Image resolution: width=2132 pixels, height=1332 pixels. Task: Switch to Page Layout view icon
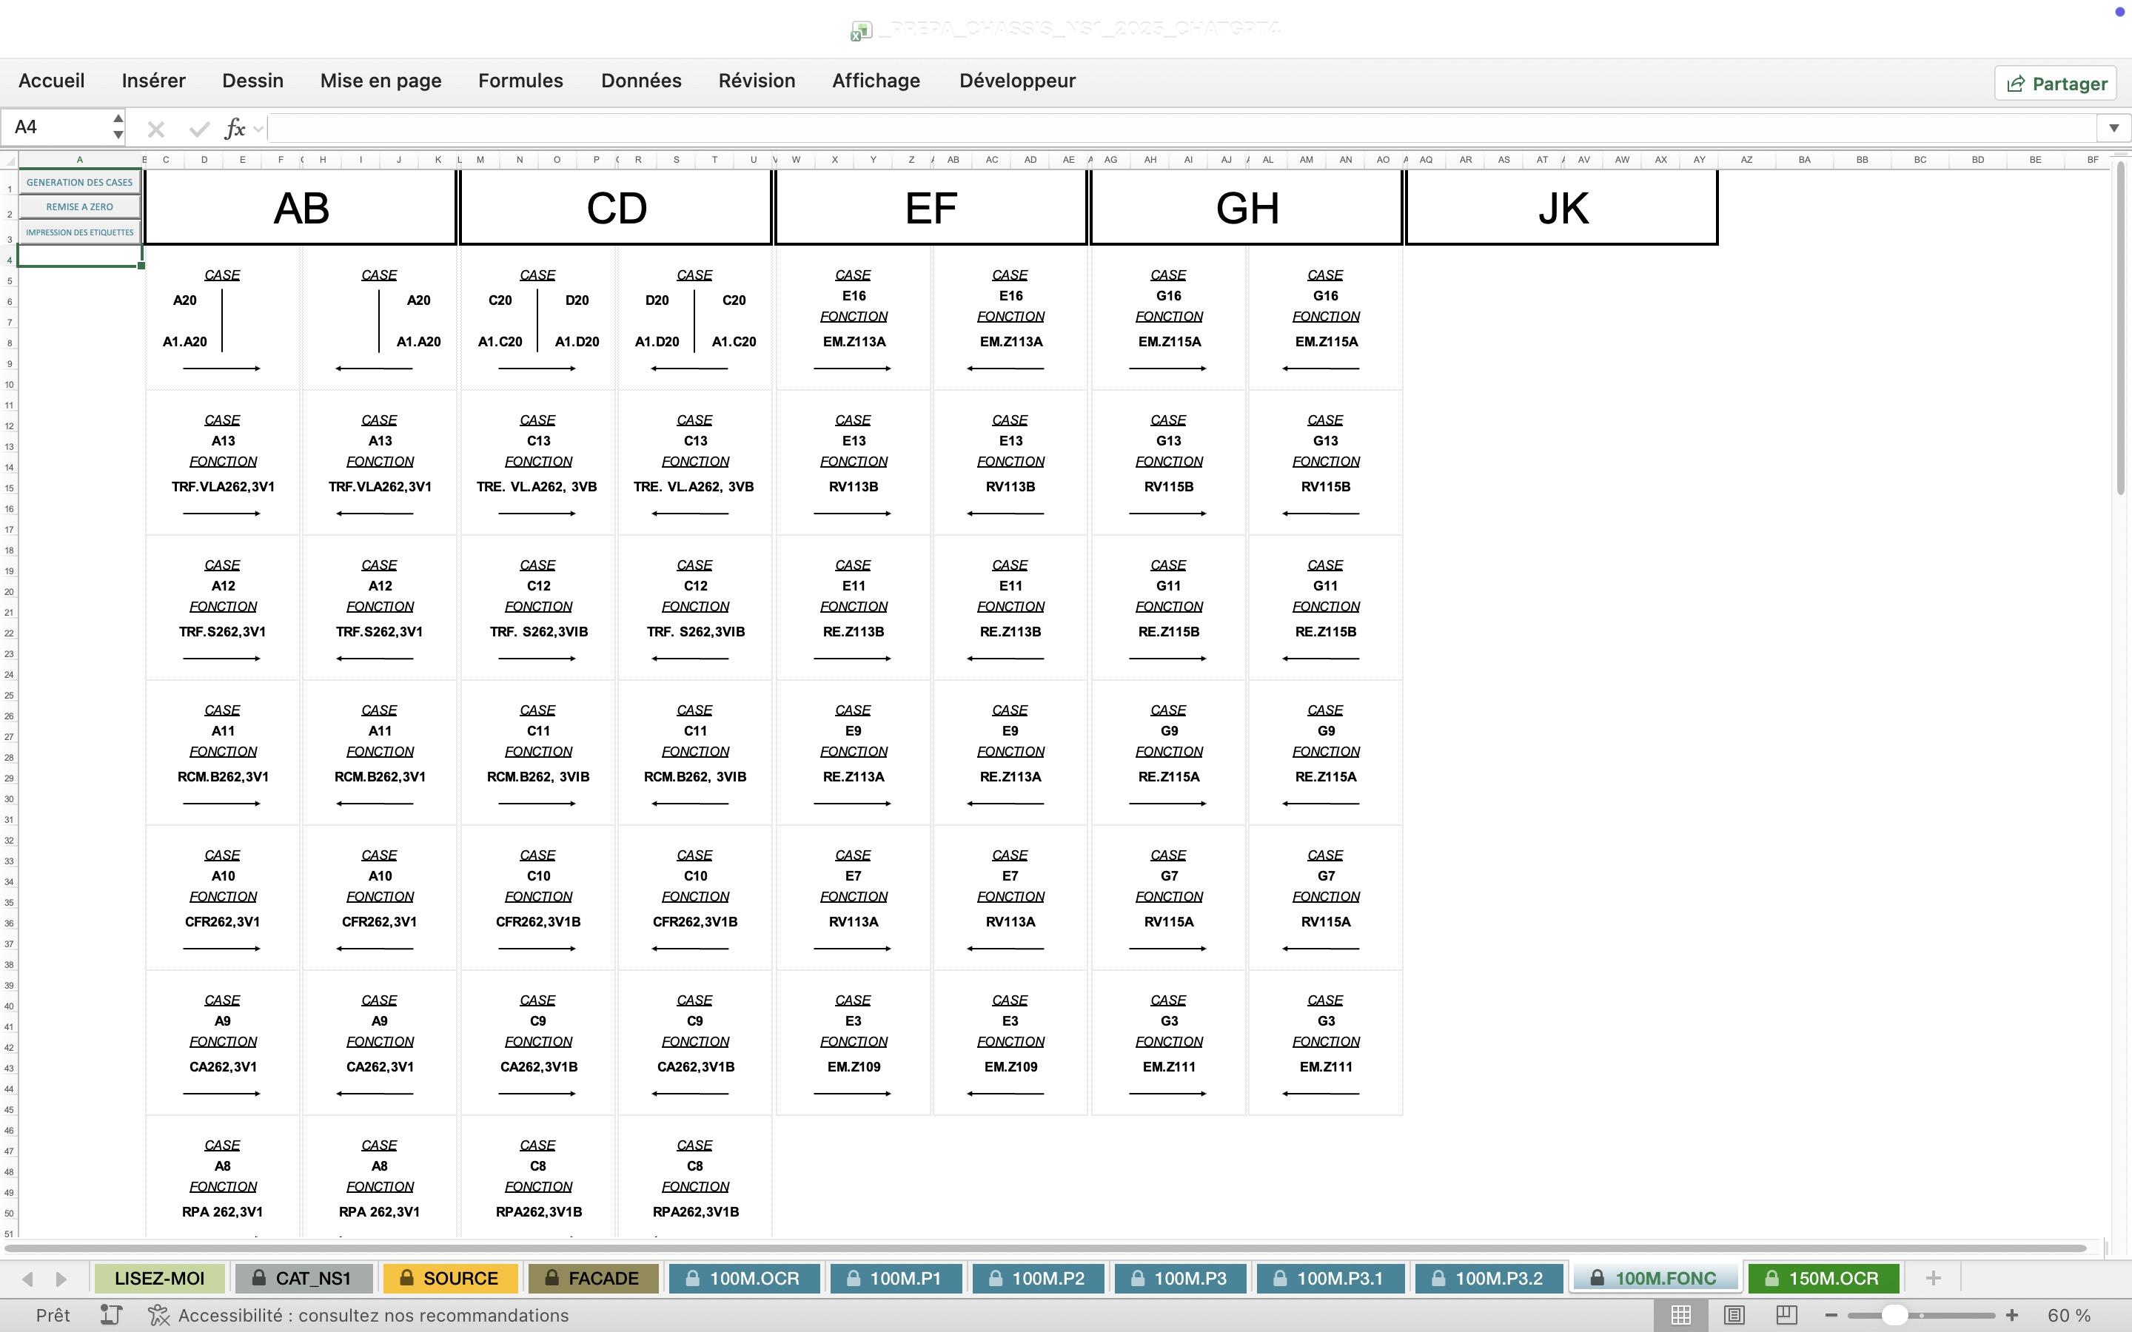(1734, 1315)
